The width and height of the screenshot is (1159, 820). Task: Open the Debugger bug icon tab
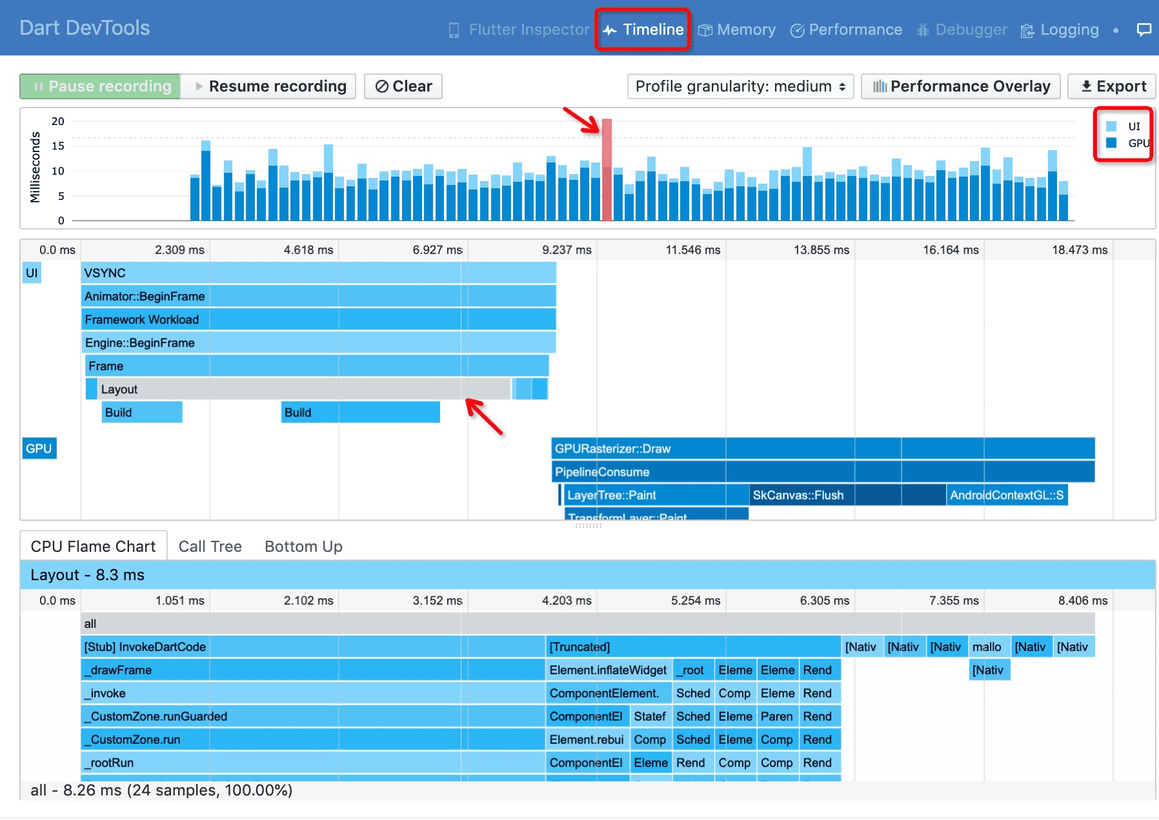click(x=961, y=30)
